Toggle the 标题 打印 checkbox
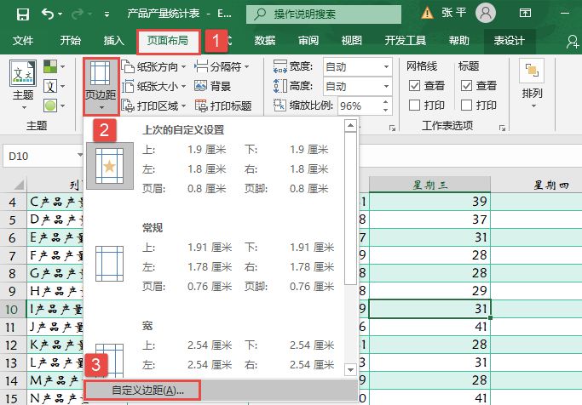Viewport: 582px width, 405px height. click(466, 106)
